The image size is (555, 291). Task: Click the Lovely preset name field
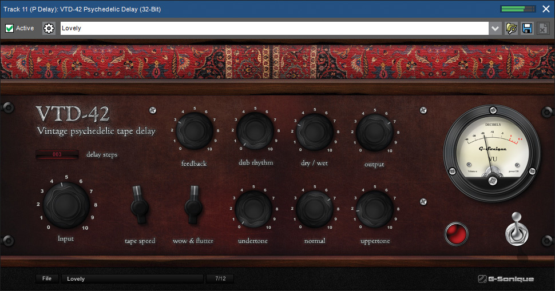[x=274, y=28]
